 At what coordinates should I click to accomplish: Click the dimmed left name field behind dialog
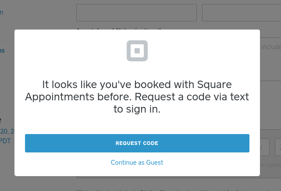tap(137, 13)
